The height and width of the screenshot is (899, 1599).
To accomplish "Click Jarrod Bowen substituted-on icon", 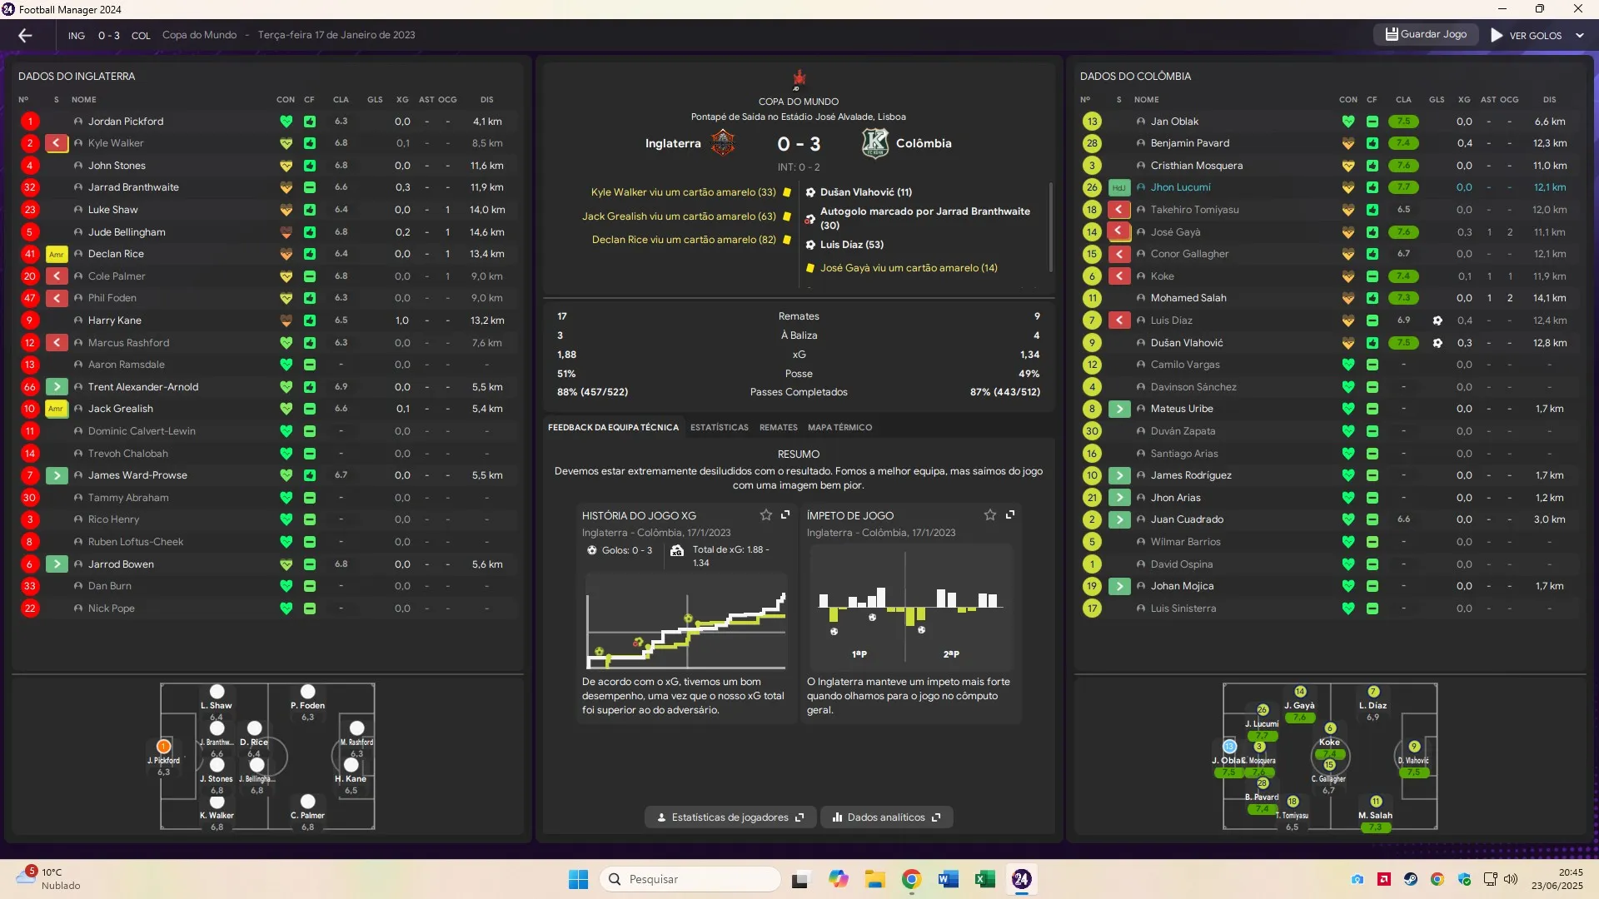I will coord(56,564).
